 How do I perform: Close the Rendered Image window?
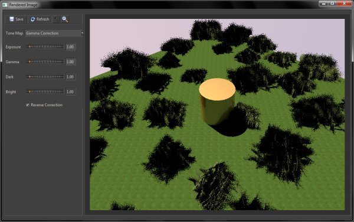point(344,4)
